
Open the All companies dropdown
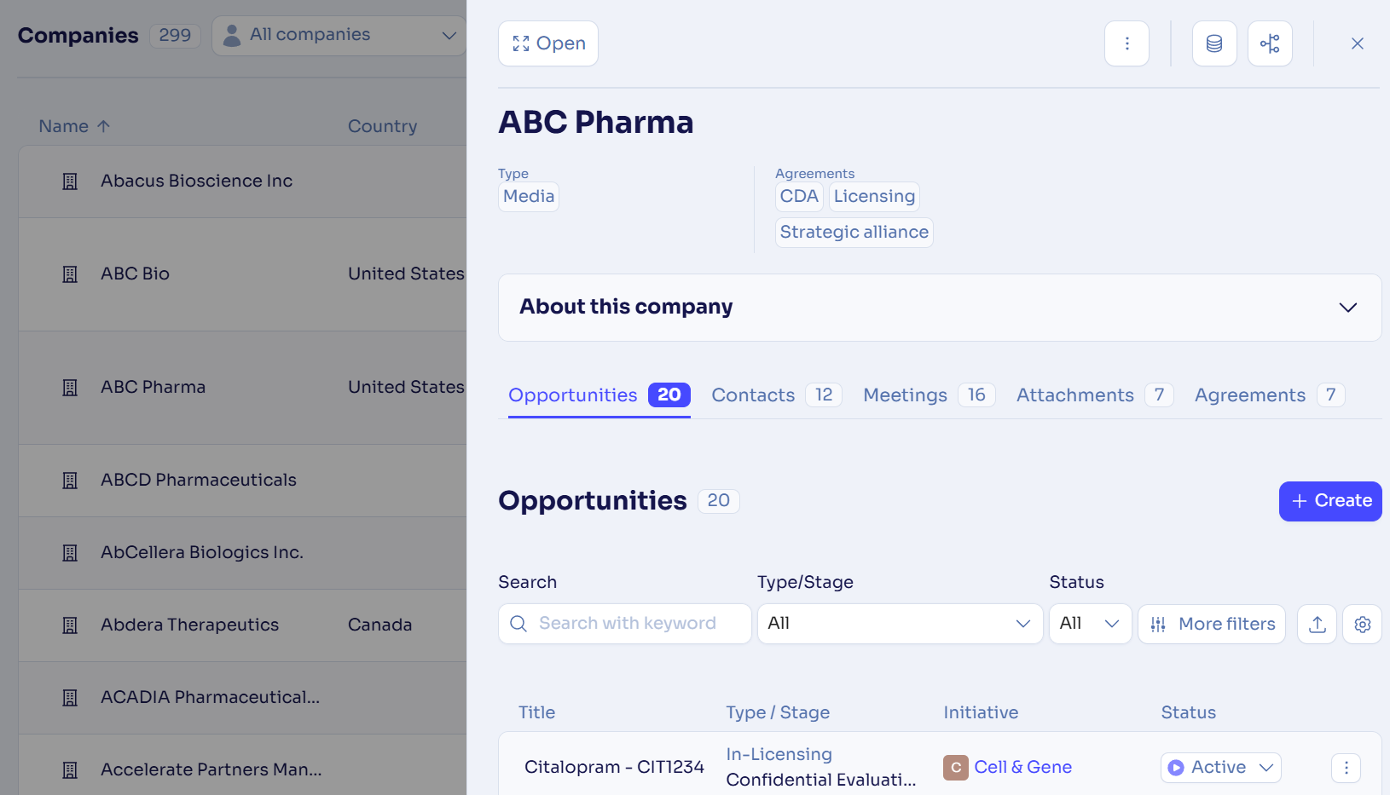click(339, 36)
